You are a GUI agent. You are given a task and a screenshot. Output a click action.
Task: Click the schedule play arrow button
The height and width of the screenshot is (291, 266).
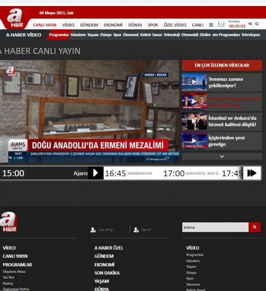[x=95, y=173]
